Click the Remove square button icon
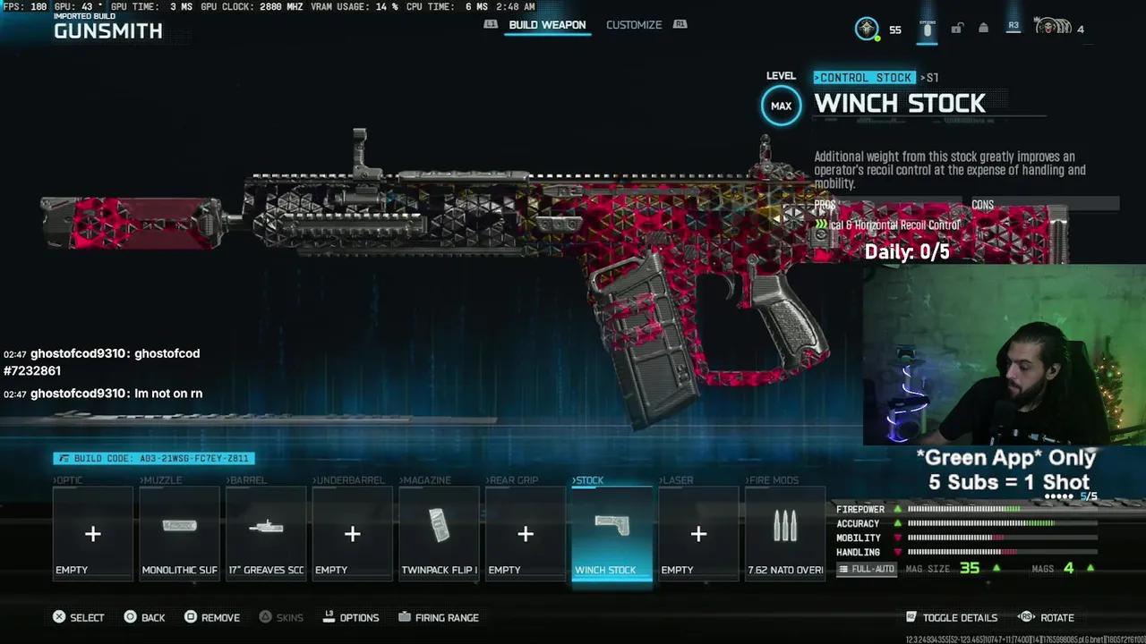This screenshot has height=644, width=1146. pyautogui.click(x=190, y=617)
